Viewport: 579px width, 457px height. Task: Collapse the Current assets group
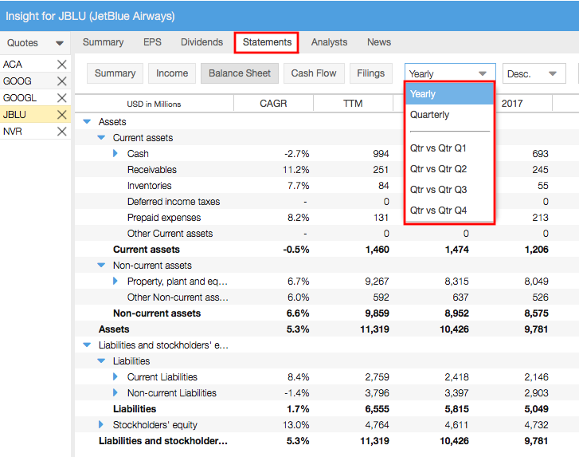click(101, 137)
